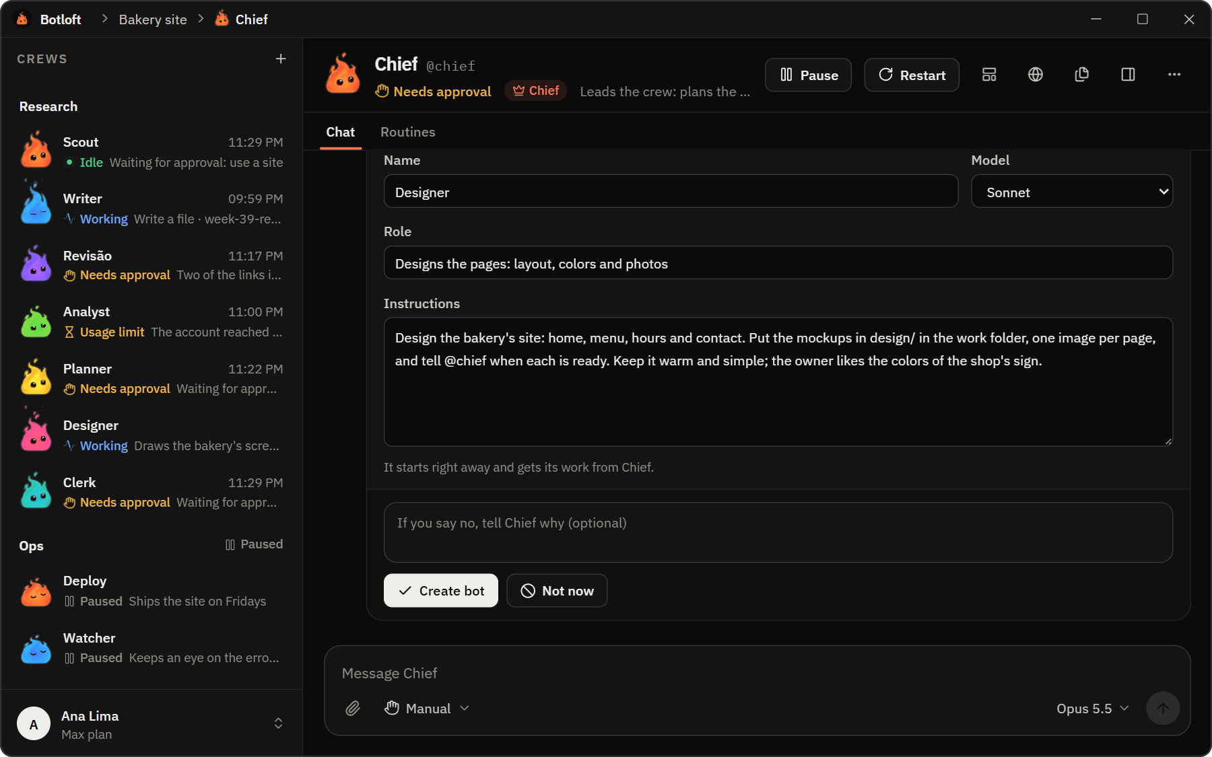Click the Needs approval status under Chief
This screenshot has height=757, width=1212.
coord(433,92)
